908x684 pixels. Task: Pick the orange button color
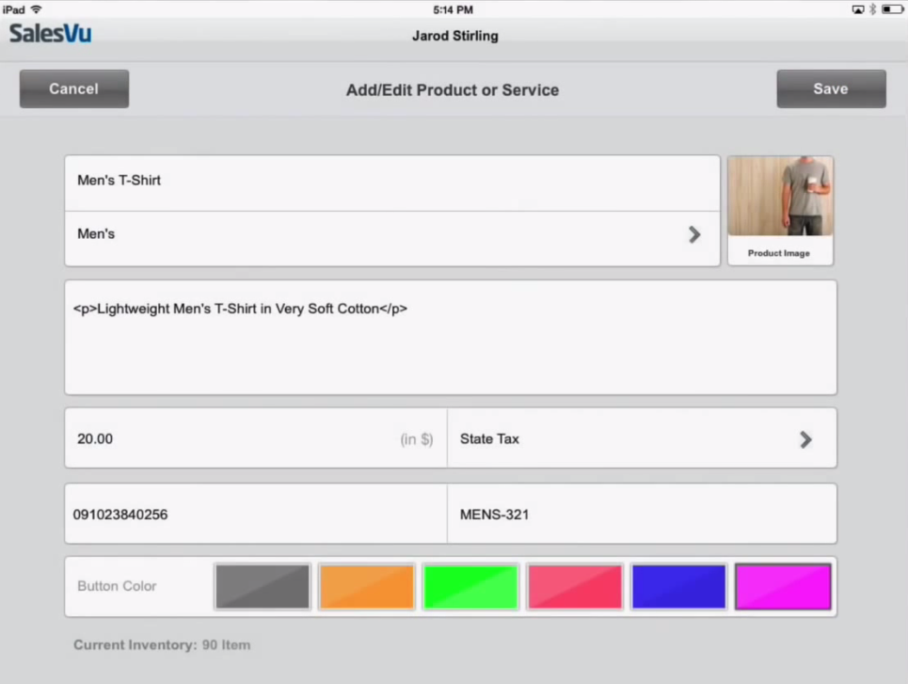[x=367, y=587]
